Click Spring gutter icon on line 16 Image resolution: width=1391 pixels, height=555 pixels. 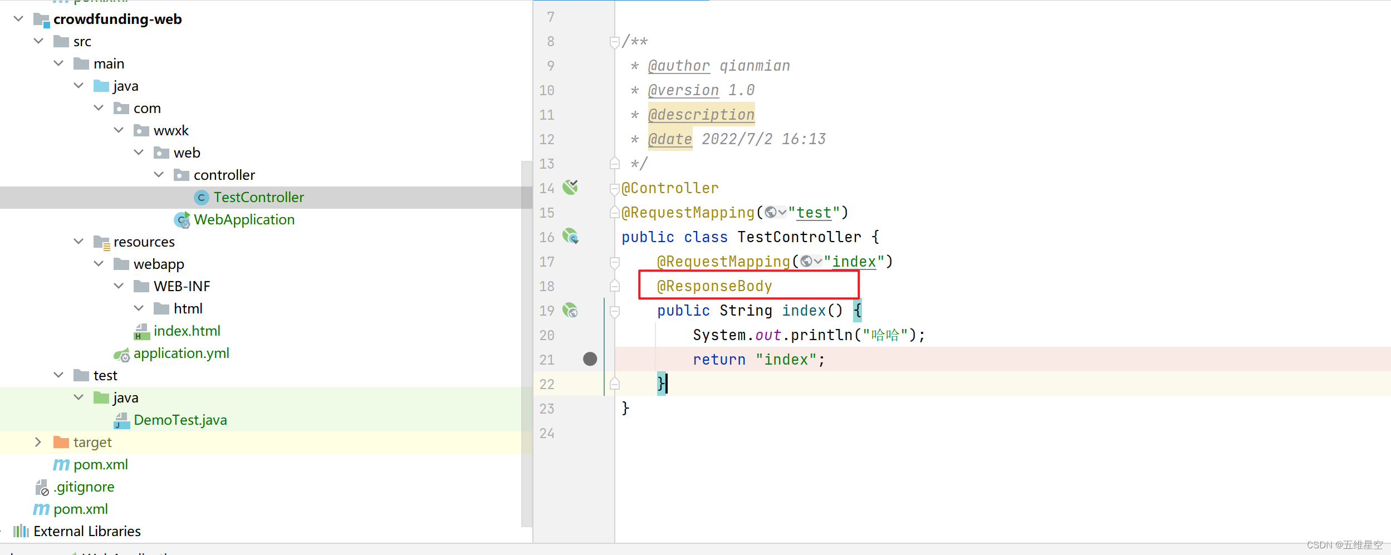[570, 236]
